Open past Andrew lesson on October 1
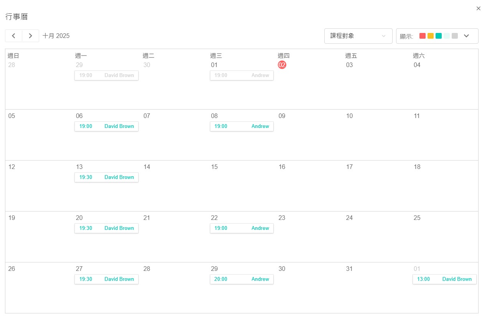 (242, 75)
